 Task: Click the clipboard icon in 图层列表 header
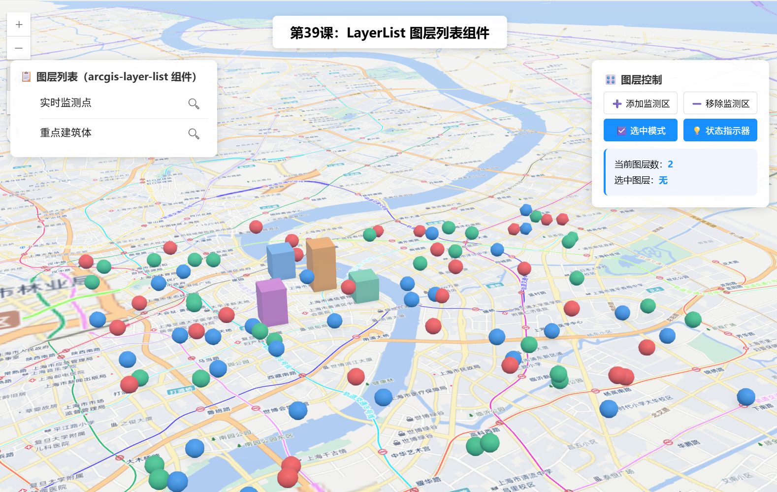[27, 77]
